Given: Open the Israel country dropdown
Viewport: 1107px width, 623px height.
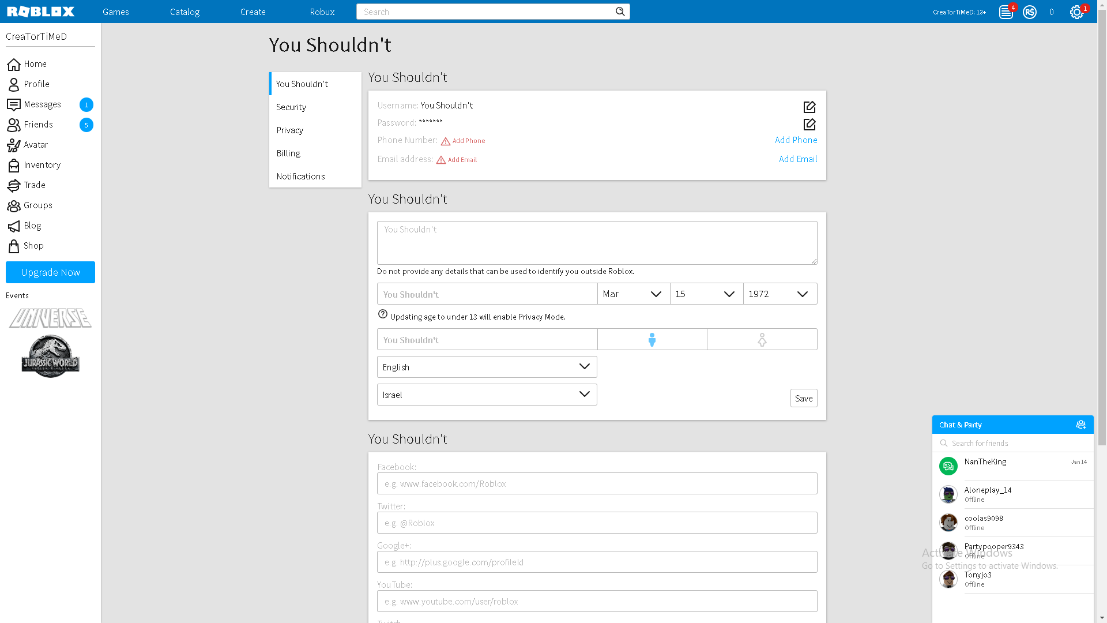Looking at the screenshot, I should pyautogui.click(x=487, y=395).
